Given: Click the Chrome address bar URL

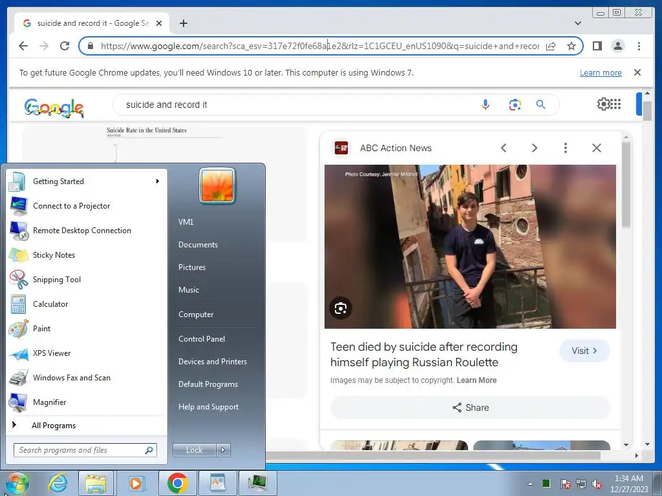Looking at the screenshot, I should [x=319, y=46].
